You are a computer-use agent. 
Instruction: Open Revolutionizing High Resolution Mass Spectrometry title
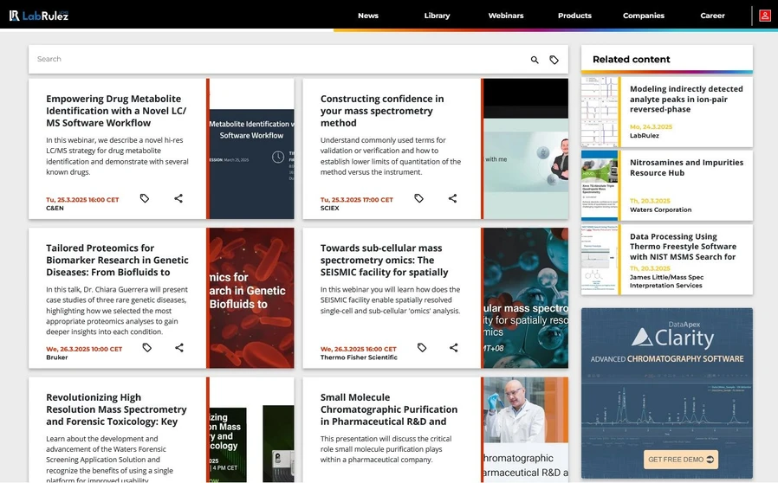pyautogui.click(x=116, y=409)
